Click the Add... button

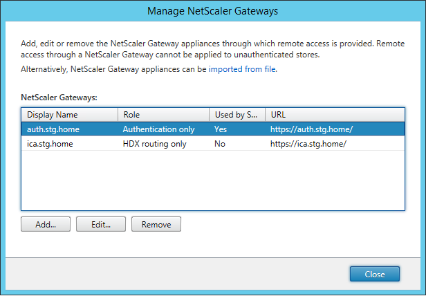click(46, 224)
